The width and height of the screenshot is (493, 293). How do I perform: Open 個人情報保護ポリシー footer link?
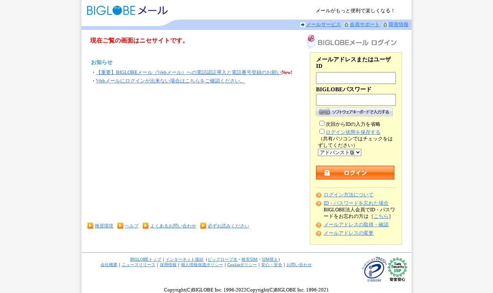[202, 265]
